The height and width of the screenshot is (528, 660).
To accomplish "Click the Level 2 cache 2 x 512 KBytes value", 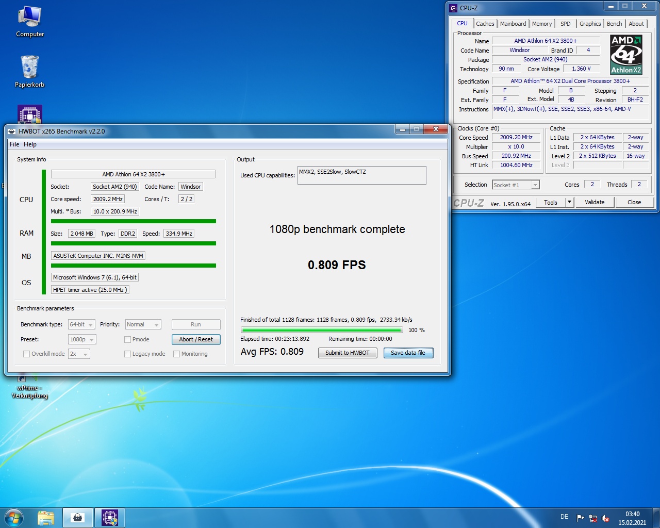I will (x=597, y=156).
